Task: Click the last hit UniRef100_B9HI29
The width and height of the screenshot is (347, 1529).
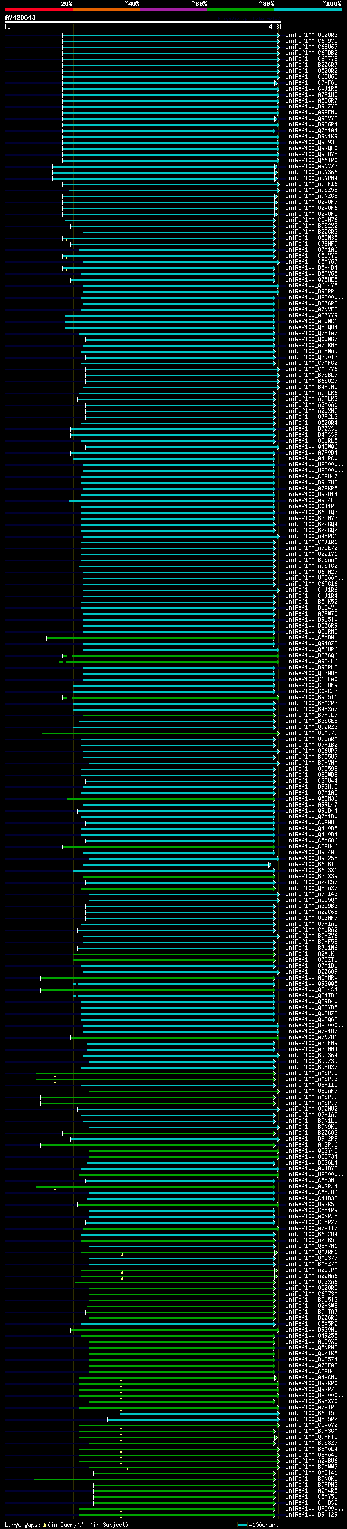Action: tap(311, 1515)
